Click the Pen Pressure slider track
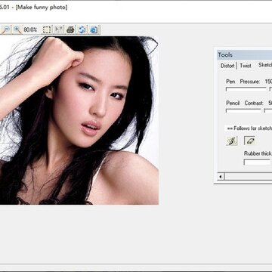 pyautogui.click(x=270, y=89)
